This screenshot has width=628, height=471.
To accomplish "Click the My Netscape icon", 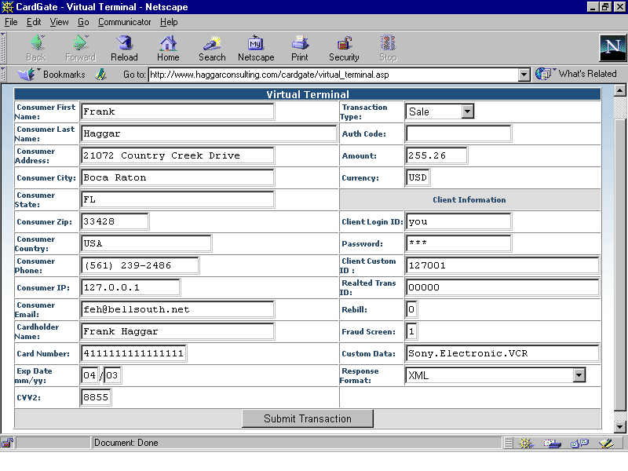I will click(256, 44).
